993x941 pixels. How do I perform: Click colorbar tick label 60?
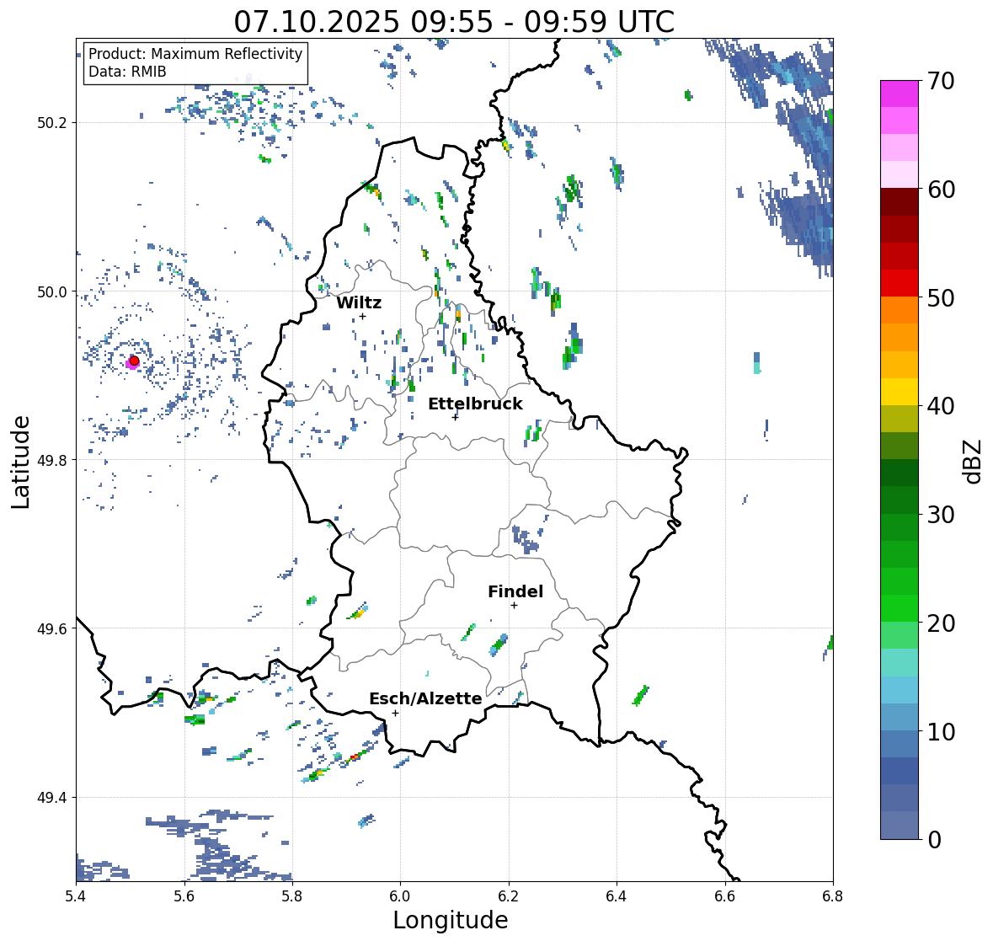tap(941, 190)
